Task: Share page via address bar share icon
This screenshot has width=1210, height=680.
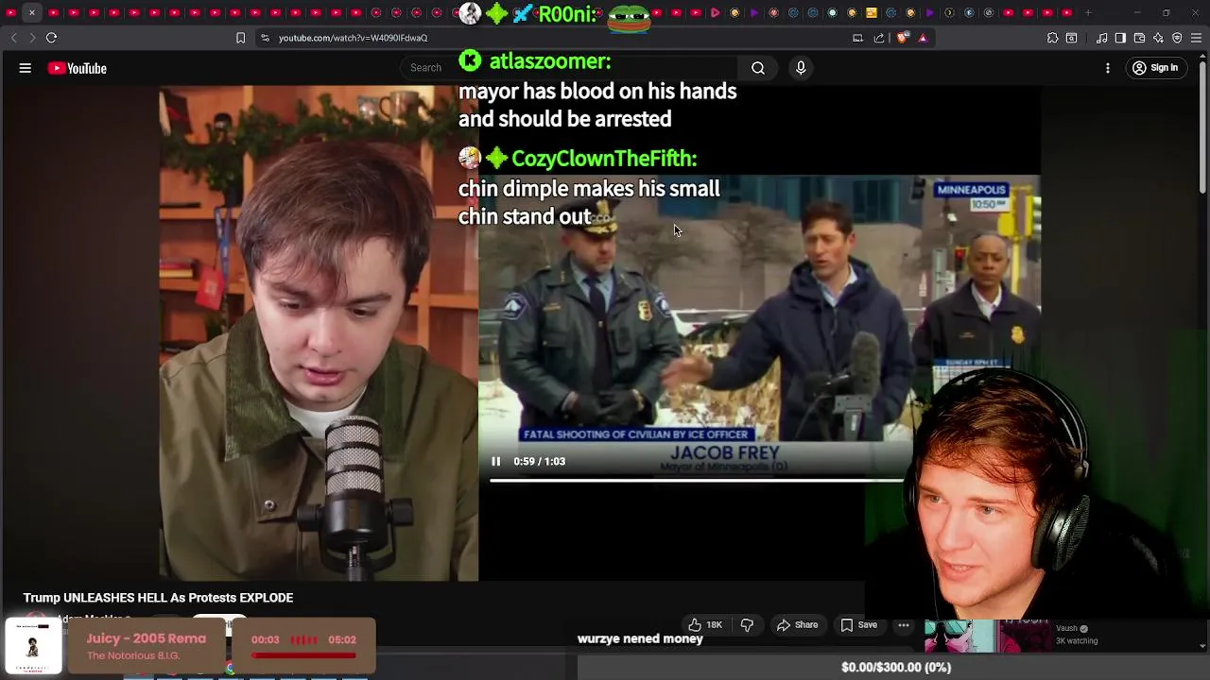Action: coord(879,38)
